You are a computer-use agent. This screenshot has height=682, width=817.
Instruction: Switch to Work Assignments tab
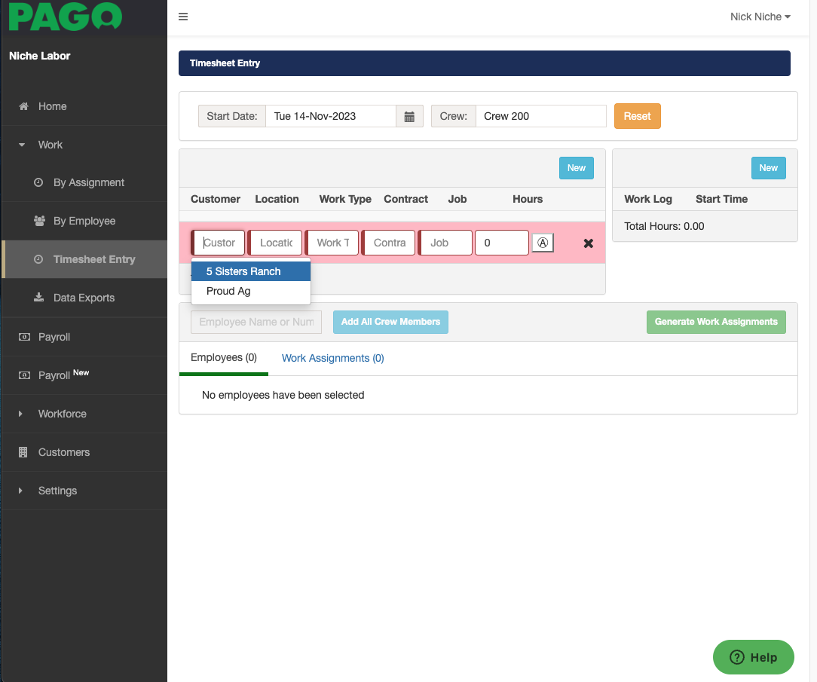coord(332,358)
